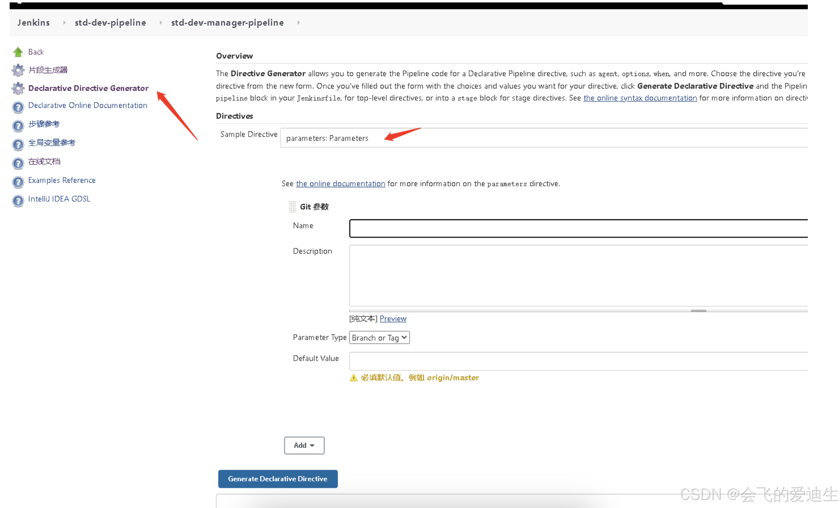Click the help icon next to 全局变量参考

18,145
